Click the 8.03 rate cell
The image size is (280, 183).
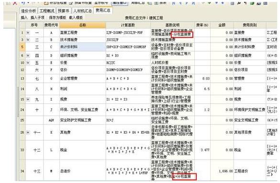pyautogui.click(x=202, y=79)
